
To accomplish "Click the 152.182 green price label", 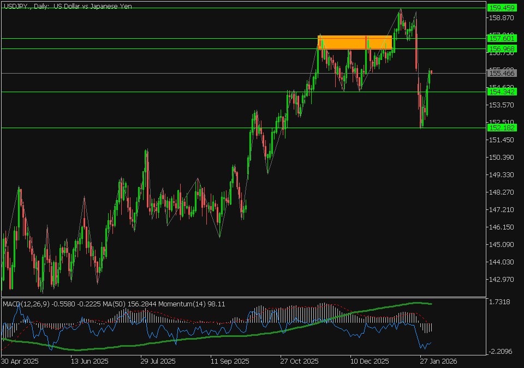I will coord(502,128).
